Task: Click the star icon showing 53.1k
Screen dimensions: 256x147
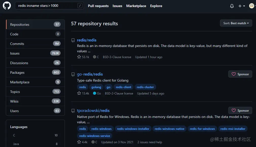Action: tap(79, 57)
